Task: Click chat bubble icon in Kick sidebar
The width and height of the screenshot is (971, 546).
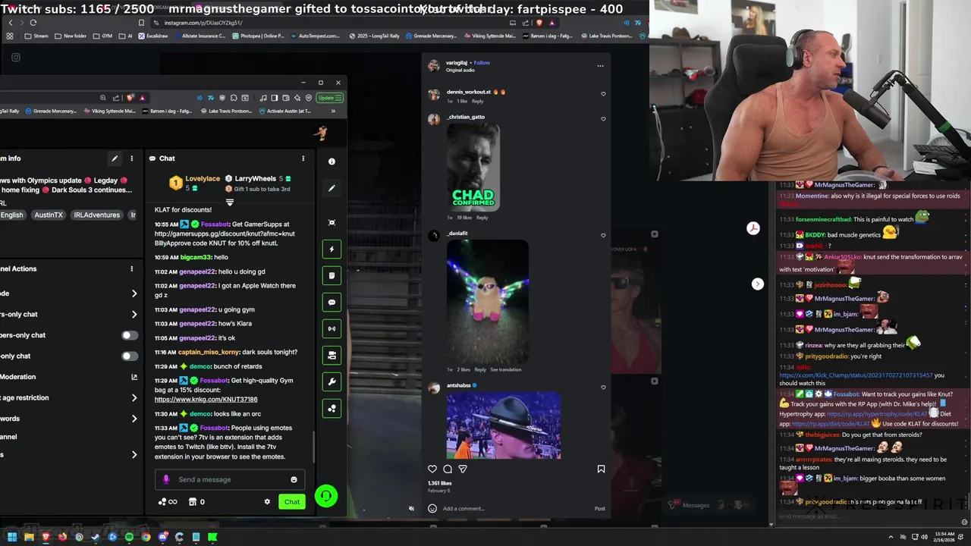Action: pyautogui.click(x=332, y=302)
